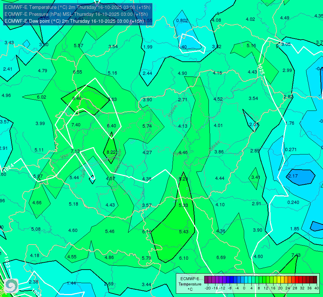Click the 4.16 temperature value

[217, 73]
